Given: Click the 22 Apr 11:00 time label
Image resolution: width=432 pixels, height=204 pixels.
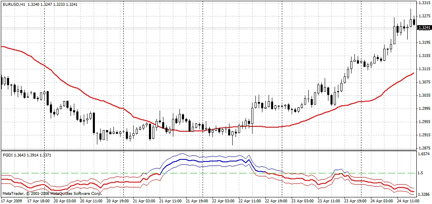Looking at the screenshot, I should tap(250, 201).
